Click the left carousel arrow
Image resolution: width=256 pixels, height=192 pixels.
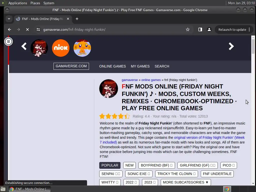tap(24, 46)
